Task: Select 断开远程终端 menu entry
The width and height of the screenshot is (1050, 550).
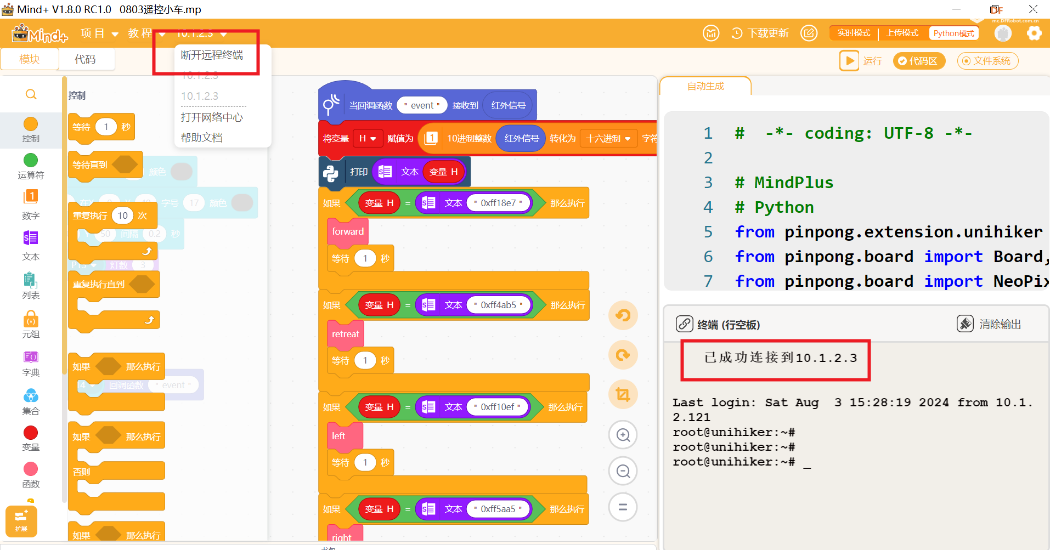Action: pos(212,55)
